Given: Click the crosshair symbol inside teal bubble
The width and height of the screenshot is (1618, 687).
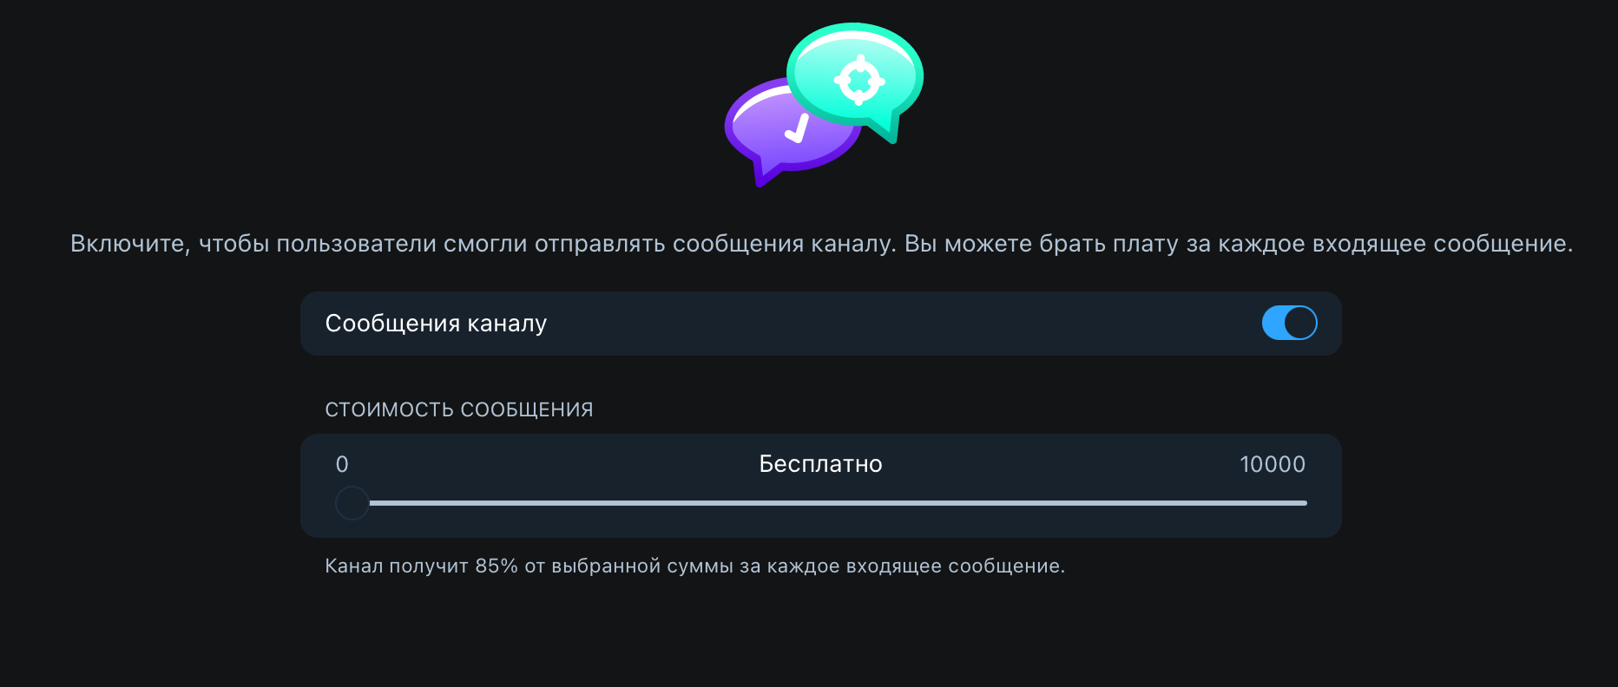Looking at the screenshot, I should 859,81.
